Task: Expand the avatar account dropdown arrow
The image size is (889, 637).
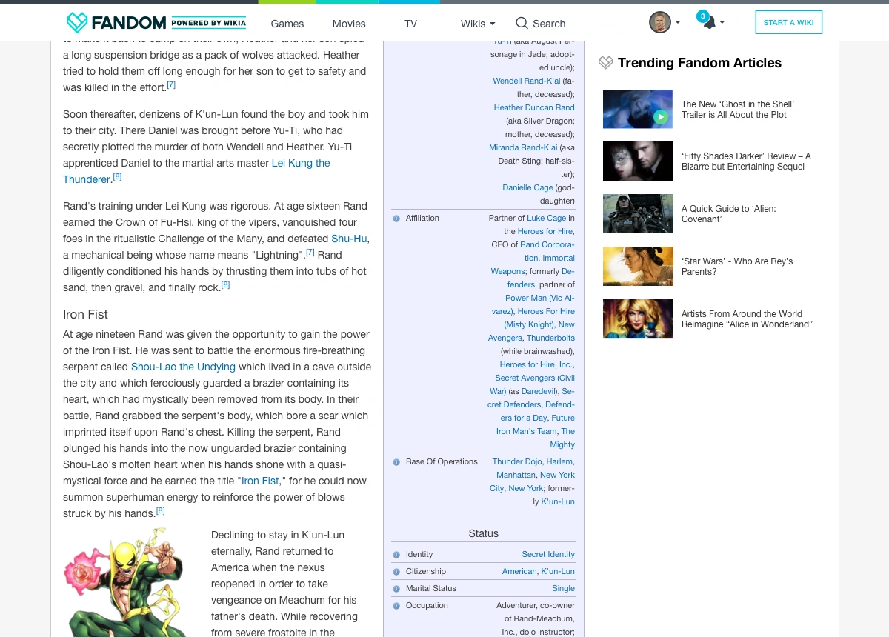Action: click(x=677, y=21)
